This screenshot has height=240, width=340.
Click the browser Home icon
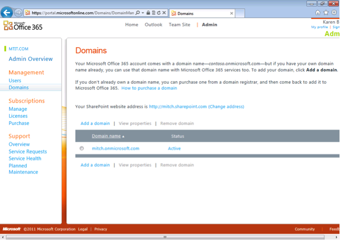pos(318,13)
